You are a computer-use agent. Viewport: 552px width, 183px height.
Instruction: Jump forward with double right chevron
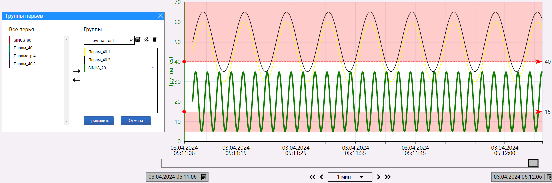click(x=388, y=177)
